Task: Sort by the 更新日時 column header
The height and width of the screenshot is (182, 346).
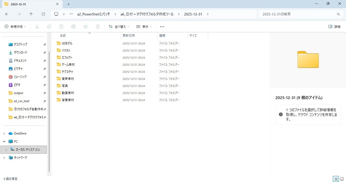Action: (x=129, y=35)
